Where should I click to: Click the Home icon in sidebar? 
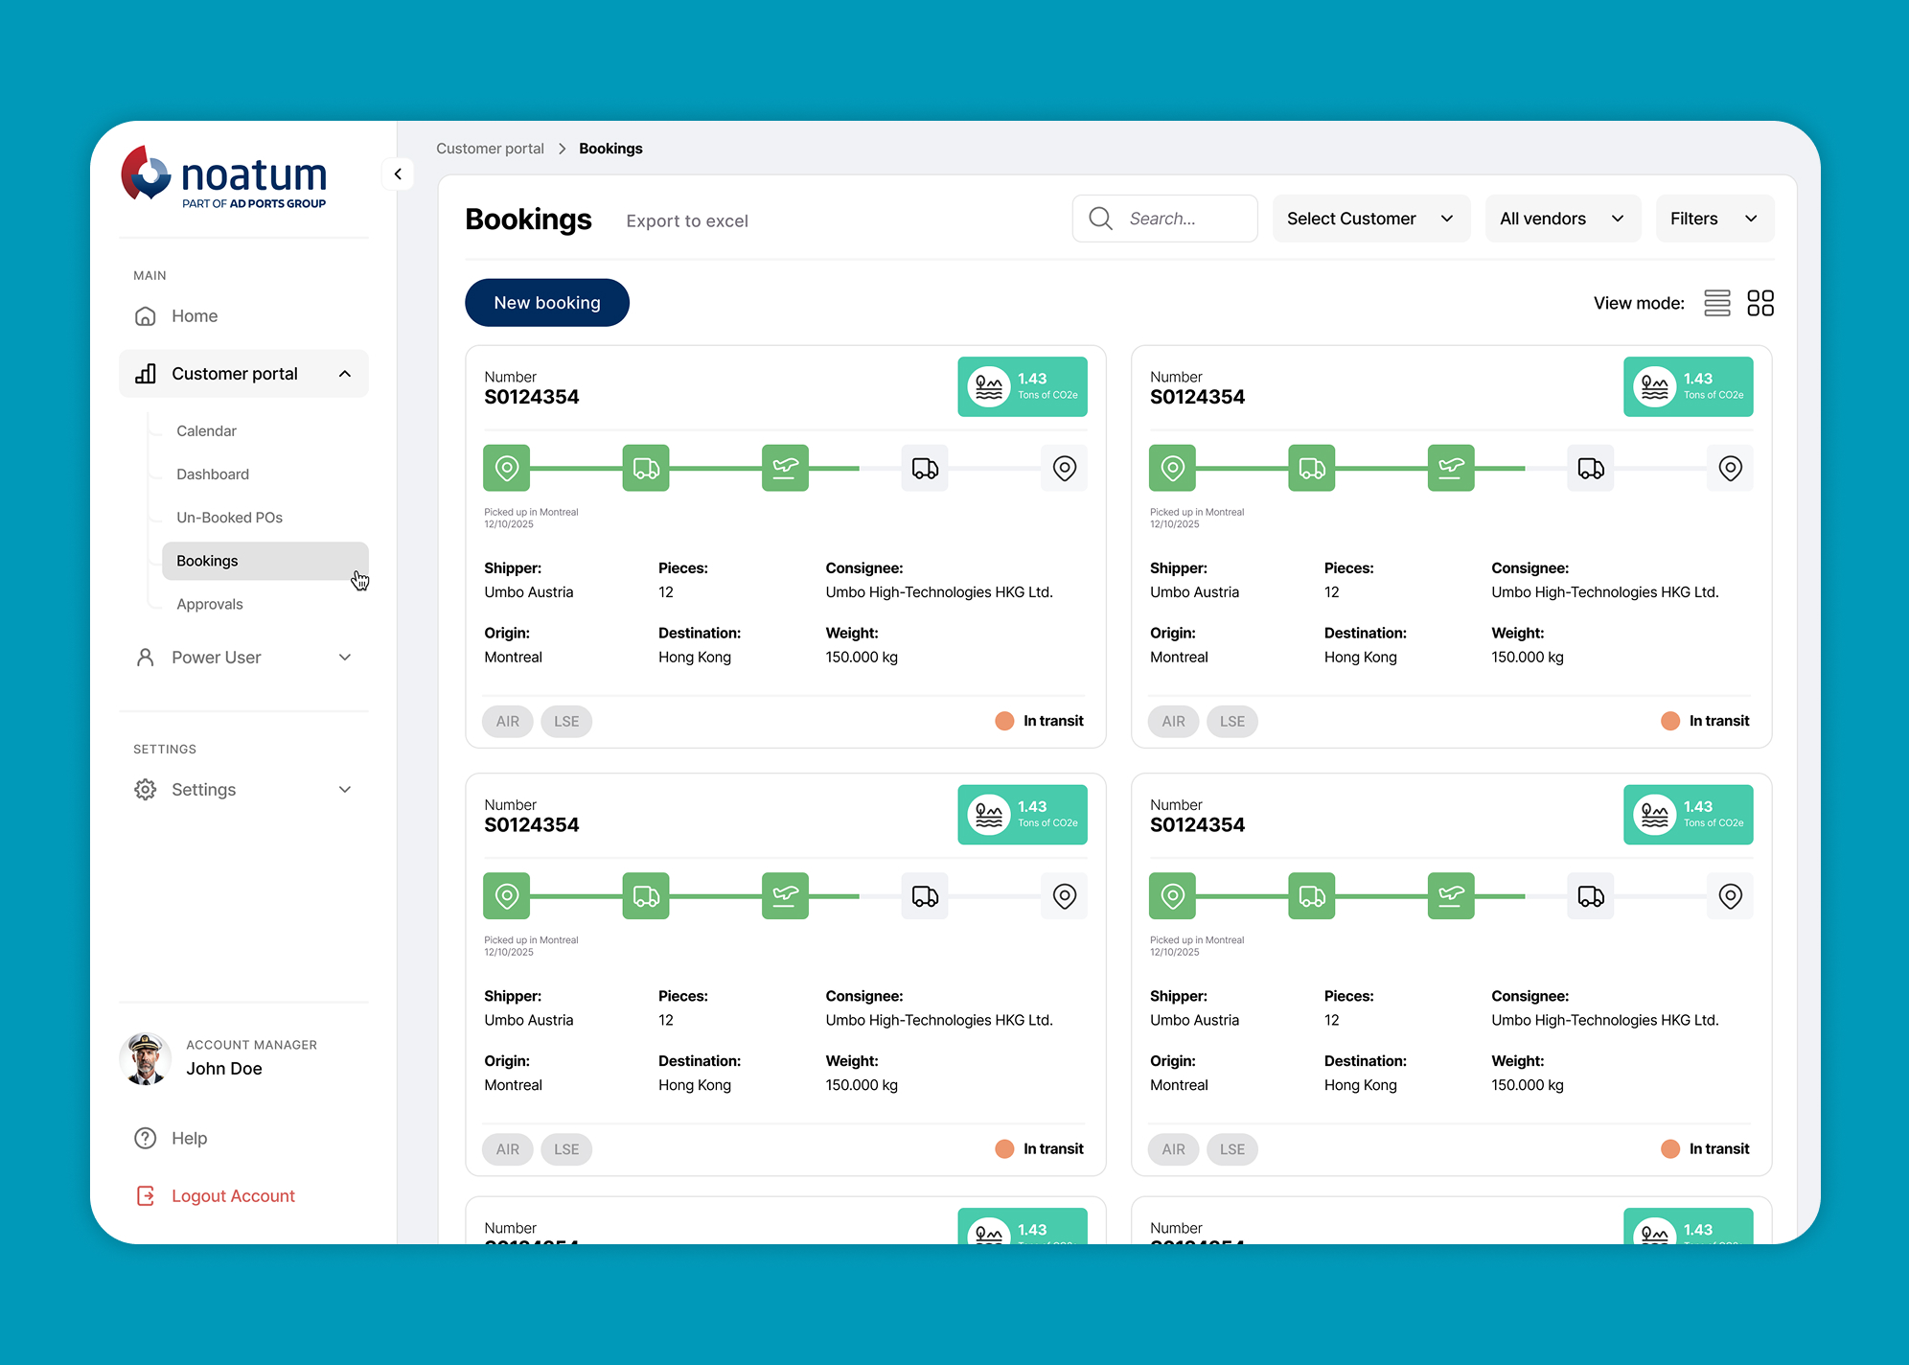[x=145, y=316]
